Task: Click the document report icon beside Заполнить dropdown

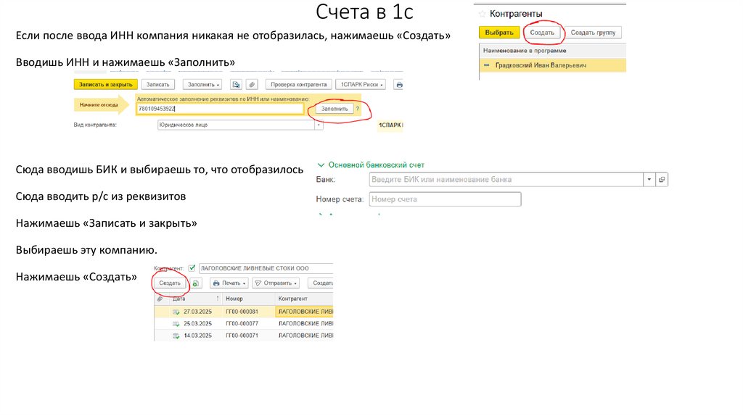Action: (x=236, y=85)
